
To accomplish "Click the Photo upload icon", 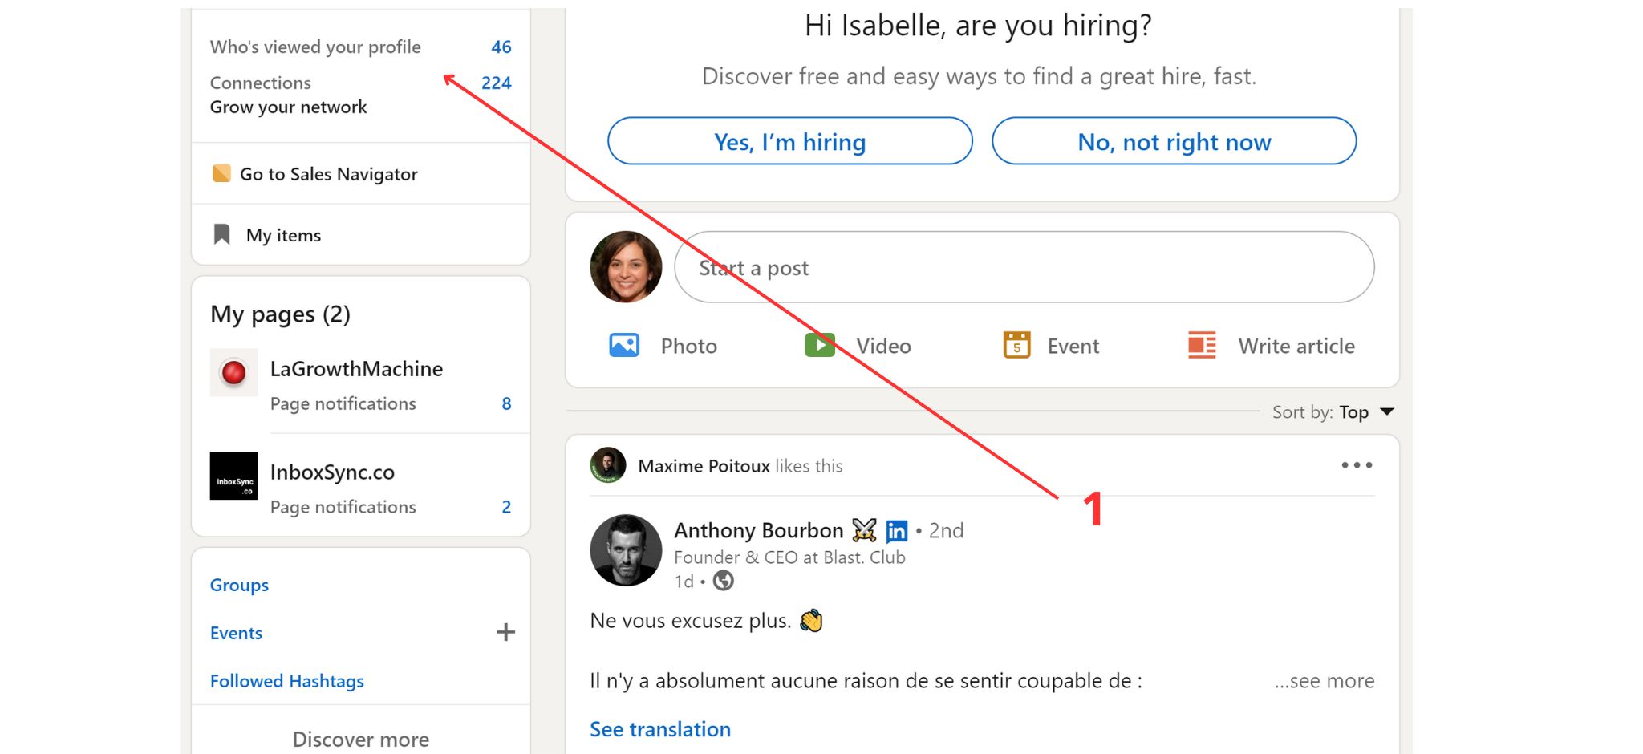I will 624,345.
